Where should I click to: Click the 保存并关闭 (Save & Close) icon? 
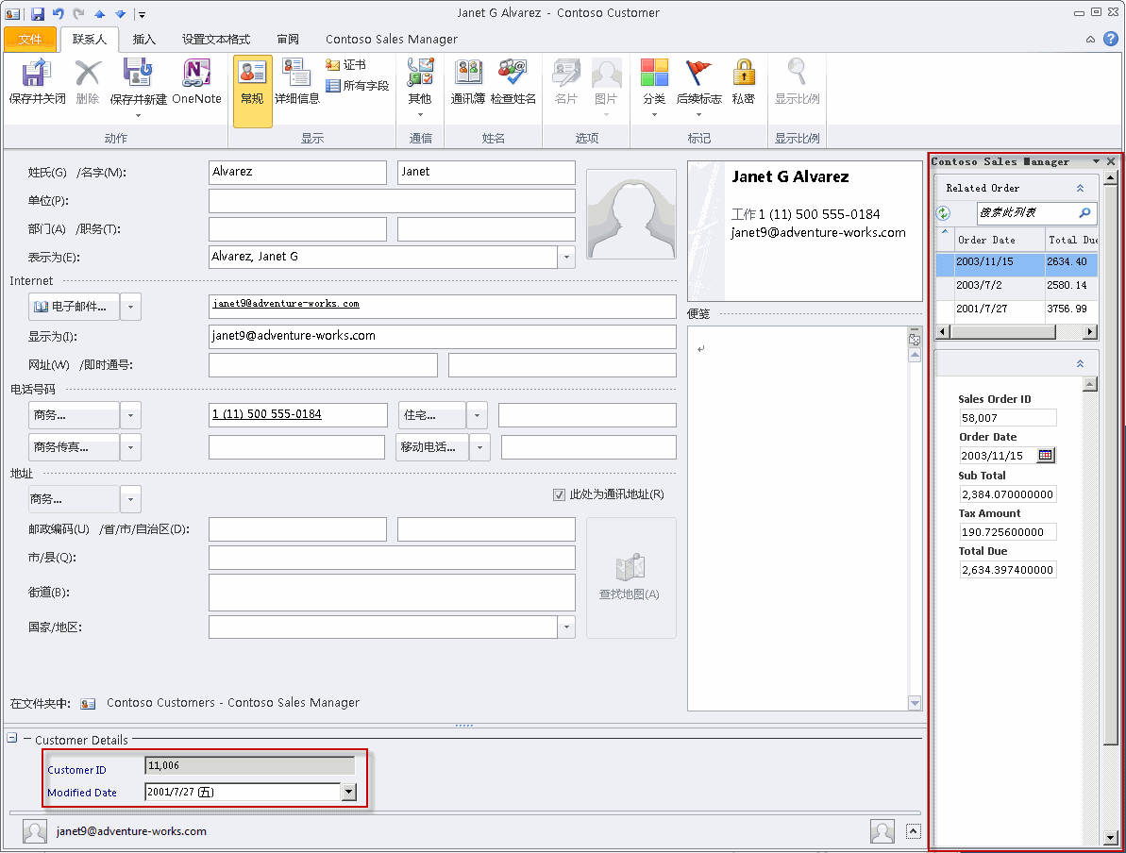click(x=32, y=85)
